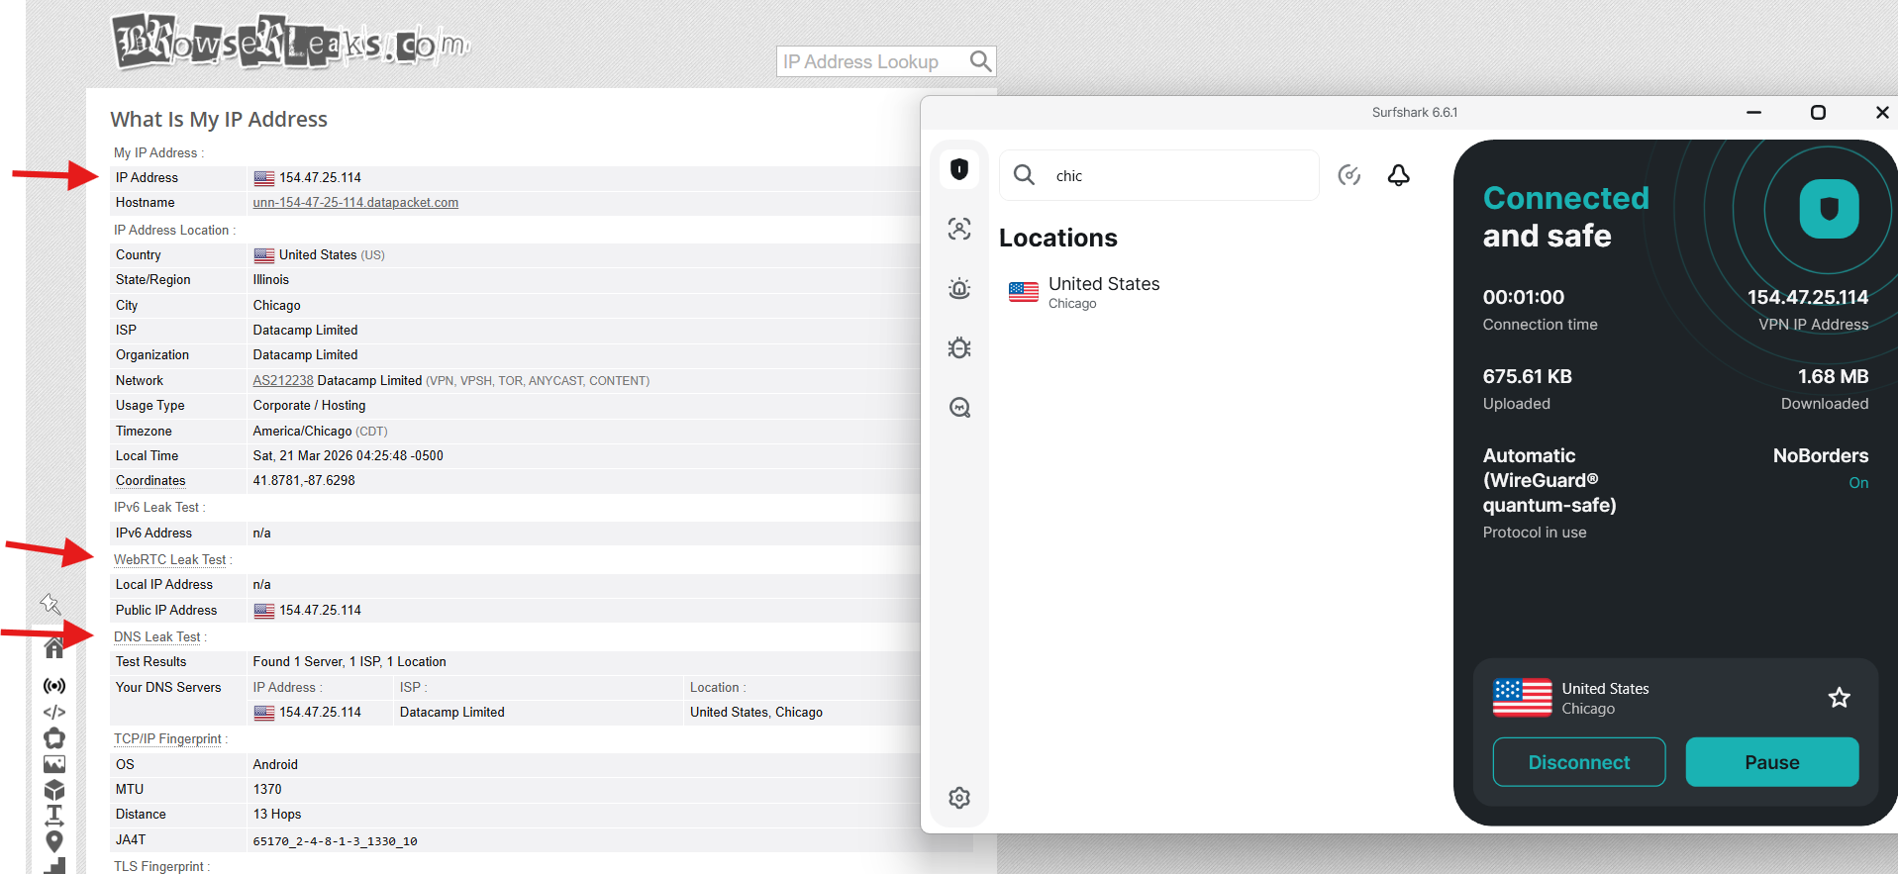This screenshot has width=1898, height=874.
Task: Open the datapacket.com hostname link
Action: [355, 203]
